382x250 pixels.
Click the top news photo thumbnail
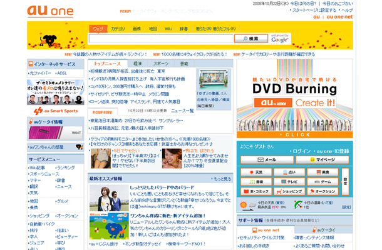(x=214, y=79)
